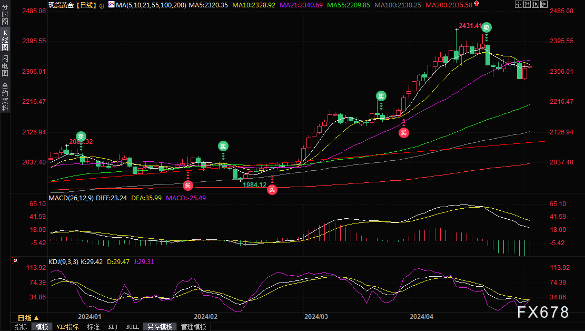
Task: Click the MA55:2209.85 value
Action: click(x=349, y=5)
